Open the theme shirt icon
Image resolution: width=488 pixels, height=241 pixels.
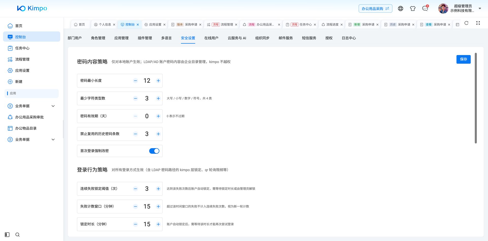(x=413, y=8)
